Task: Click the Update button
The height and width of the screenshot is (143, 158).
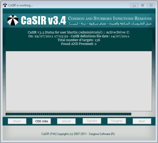Action: coord(92,121)
